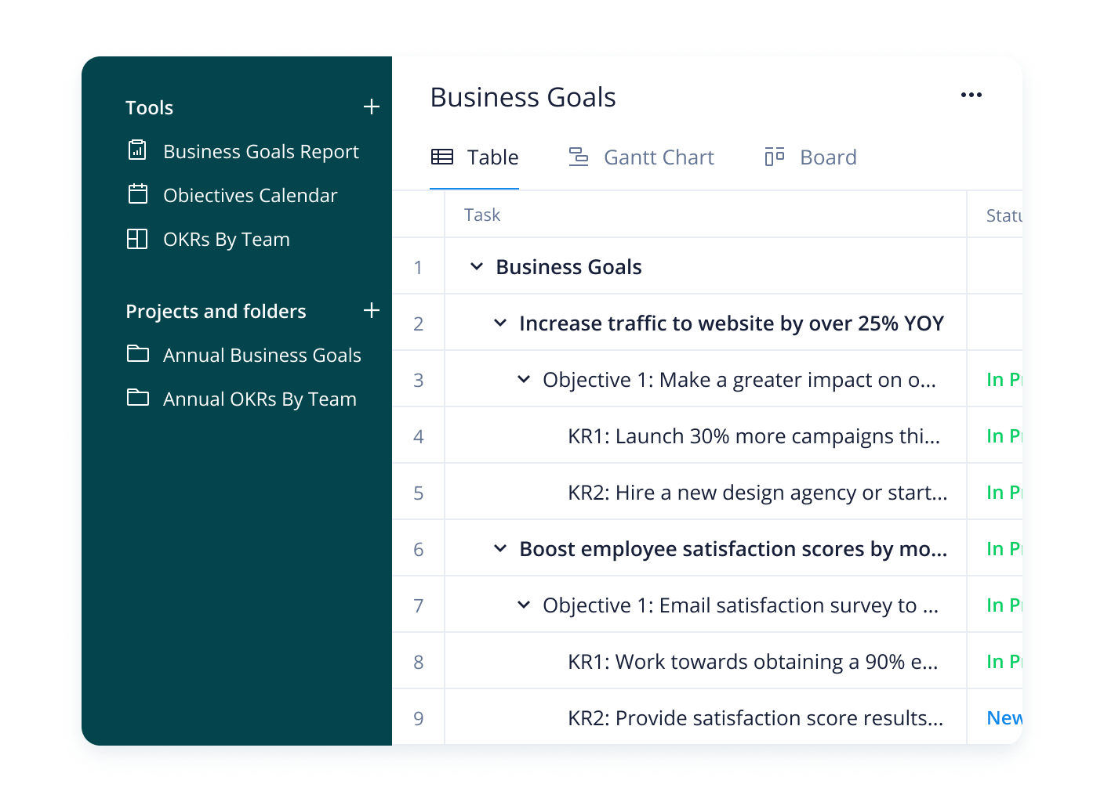
Task: Click the plus icon next to Tools
Action: [372, 107]
